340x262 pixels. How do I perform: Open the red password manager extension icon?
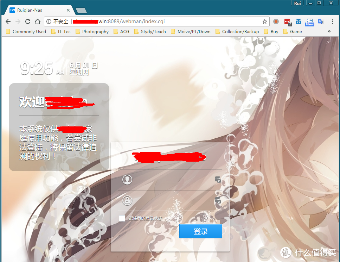288,22
